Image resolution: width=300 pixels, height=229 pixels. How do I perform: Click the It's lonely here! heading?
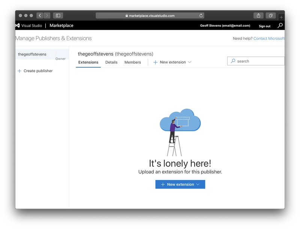pyautogui.click(x=180, y=164)
